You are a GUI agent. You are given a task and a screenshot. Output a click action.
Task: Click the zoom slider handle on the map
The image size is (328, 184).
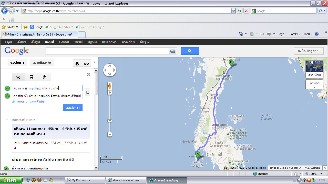(x=110, y=121)
